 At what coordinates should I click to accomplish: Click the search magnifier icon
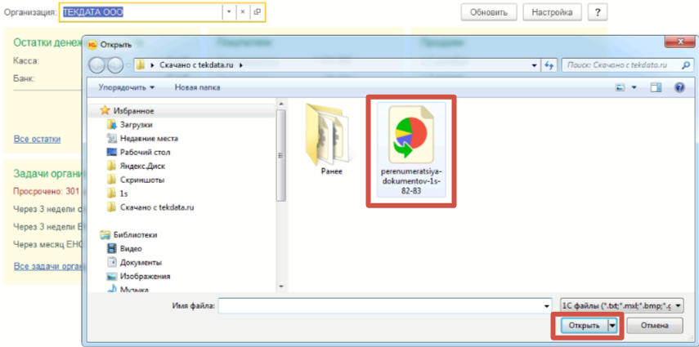(x=686, y=65)
